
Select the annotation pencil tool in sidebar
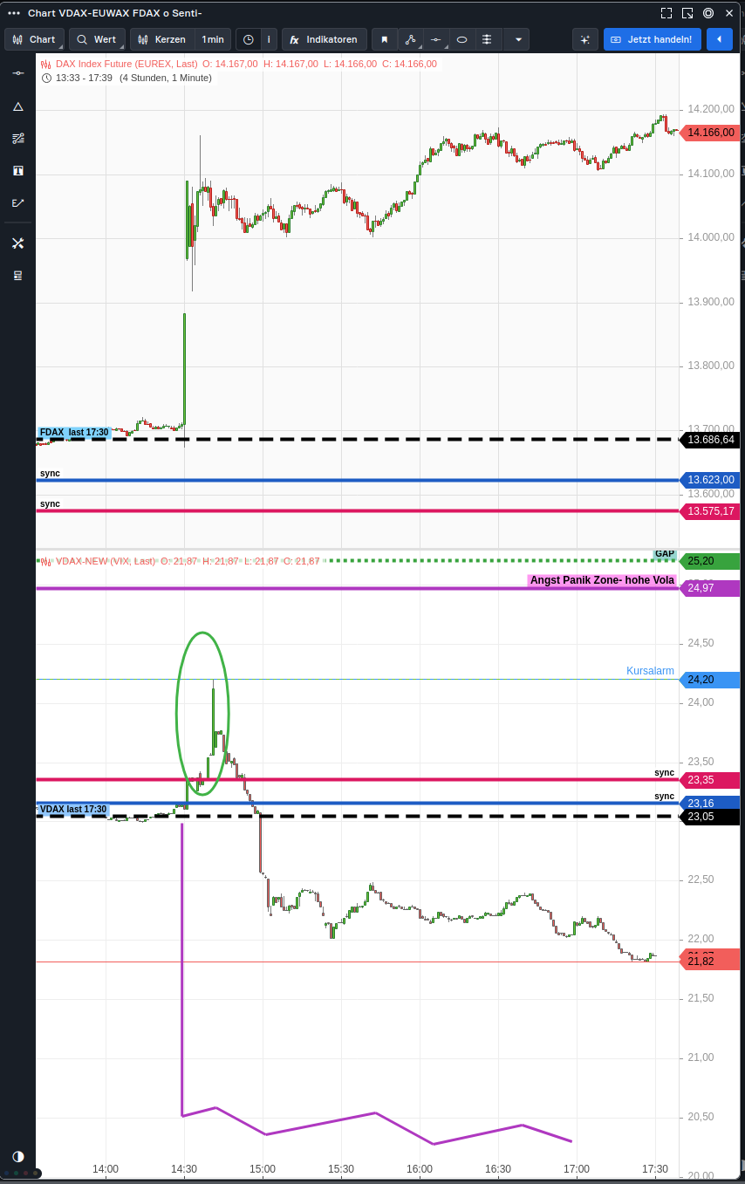[17, 203]
